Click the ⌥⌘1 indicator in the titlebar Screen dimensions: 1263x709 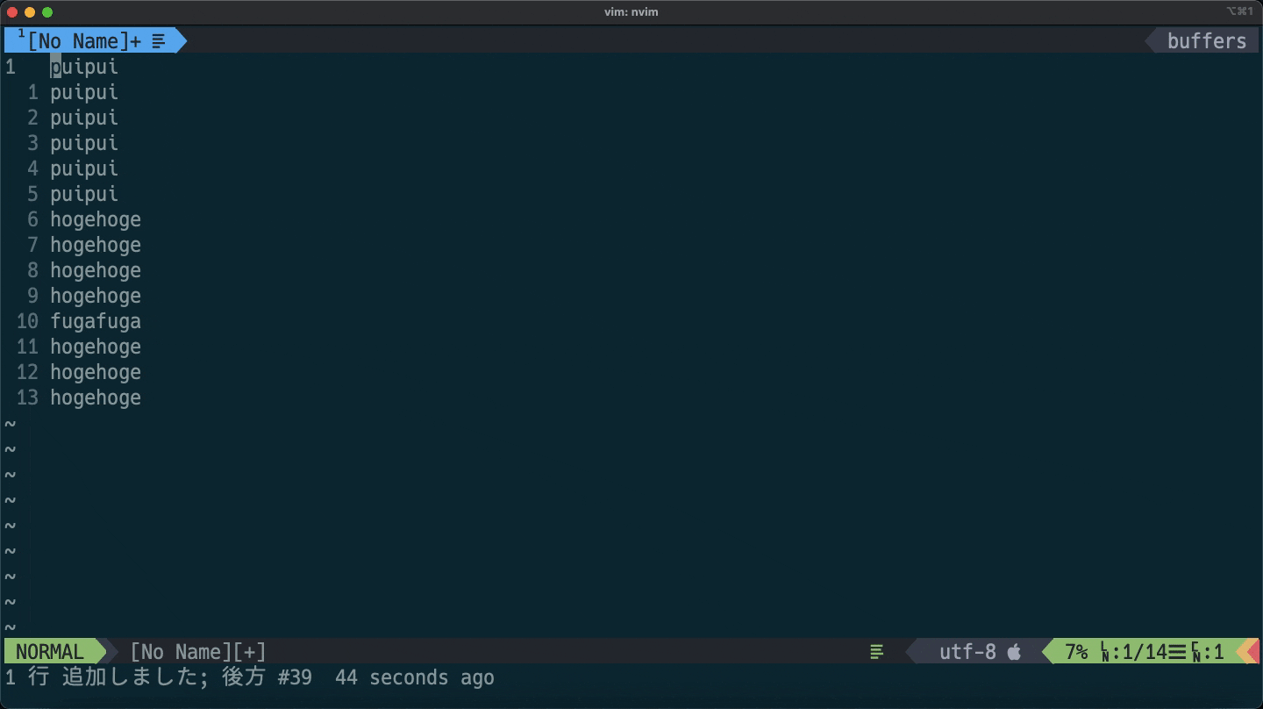(1239, 11)
